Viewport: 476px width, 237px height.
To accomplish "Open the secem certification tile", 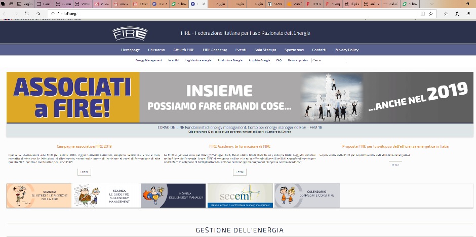I will click(240, 195).
